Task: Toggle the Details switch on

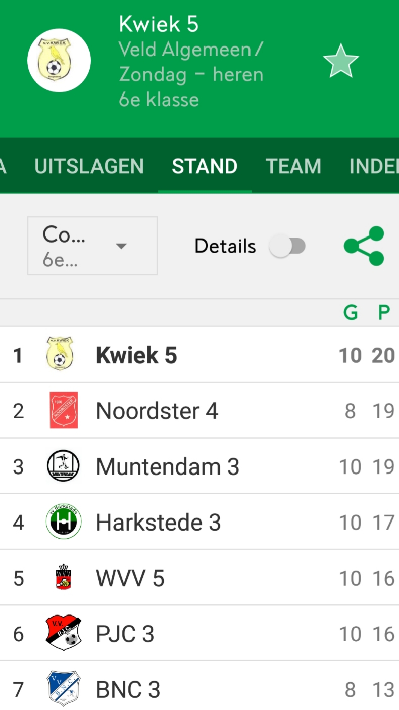Action: click(287, 247)
